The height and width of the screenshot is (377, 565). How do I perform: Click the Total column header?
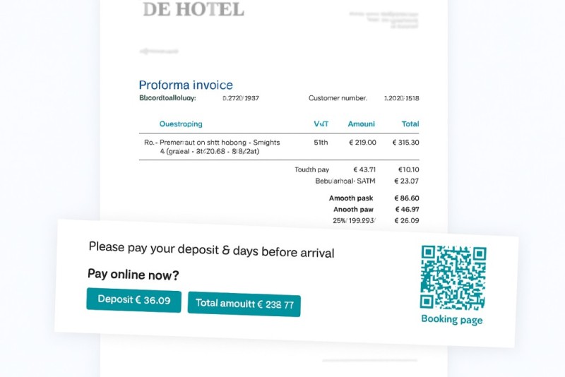410,124
